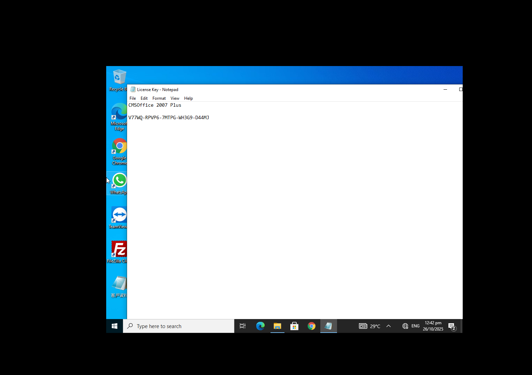Open the Help menu in Notepad
Viewport: 532px width, 375px height.
click(188, 98)
